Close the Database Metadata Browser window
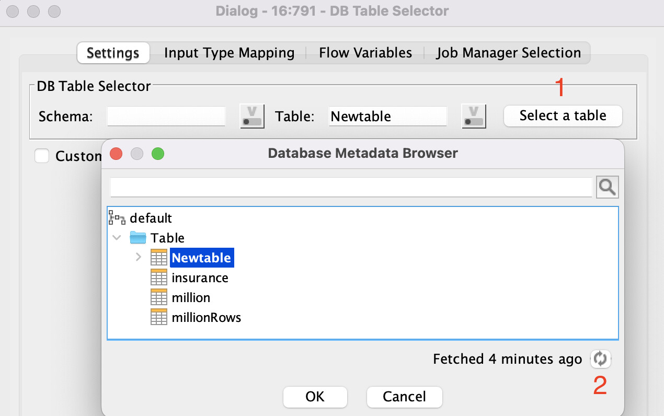Screen dimensions: 664x416 click(116, 154)
